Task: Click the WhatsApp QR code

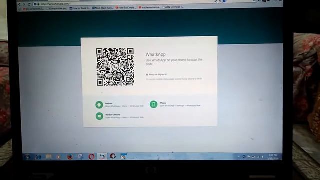Action: (115, 67)
